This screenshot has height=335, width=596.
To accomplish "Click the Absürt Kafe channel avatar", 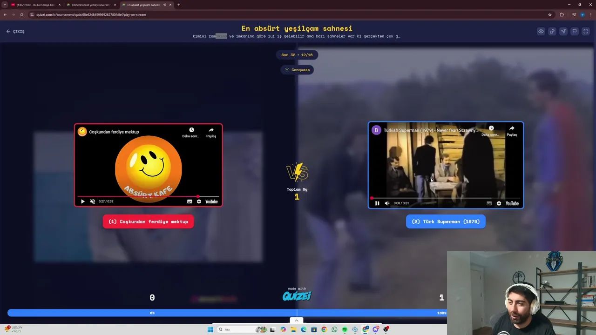I will 82,132.
